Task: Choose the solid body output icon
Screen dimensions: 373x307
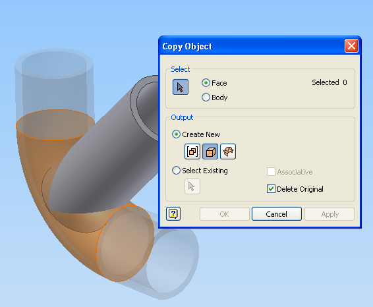Action: point(210,152)
